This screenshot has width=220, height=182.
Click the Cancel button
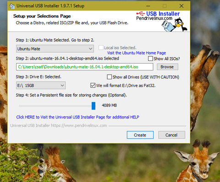coord(171,135)
